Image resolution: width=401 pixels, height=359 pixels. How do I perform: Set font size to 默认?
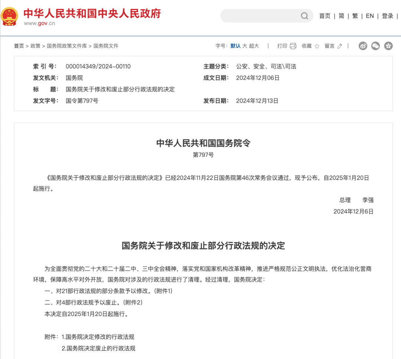point(235,46)
